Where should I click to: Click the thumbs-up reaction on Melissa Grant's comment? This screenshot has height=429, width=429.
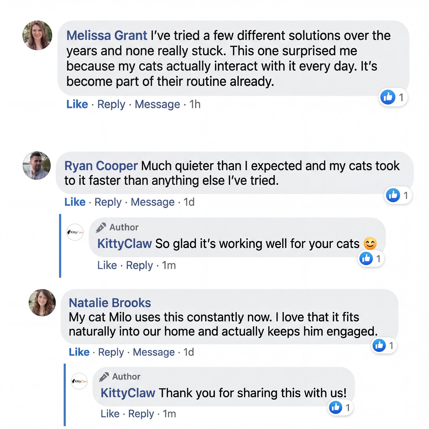tap(388, 97)
